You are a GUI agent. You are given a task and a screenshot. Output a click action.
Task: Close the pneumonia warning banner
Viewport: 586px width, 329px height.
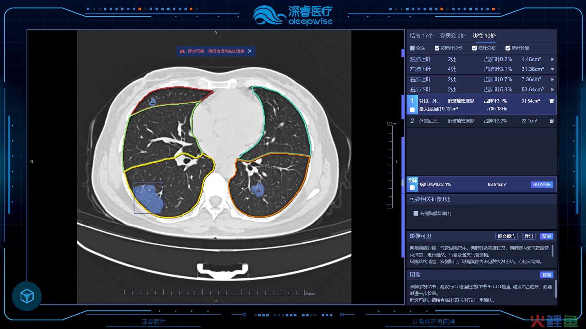[250, 51]
